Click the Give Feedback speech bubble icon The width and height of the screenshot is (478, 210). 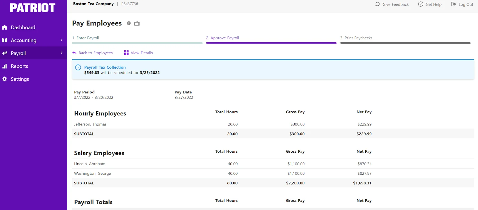[x=378, y=4]
